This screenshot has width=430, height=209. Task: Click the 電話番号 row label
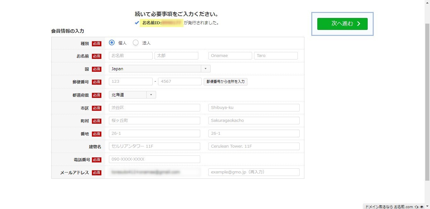pyautogui.click(x=82, y=160)
